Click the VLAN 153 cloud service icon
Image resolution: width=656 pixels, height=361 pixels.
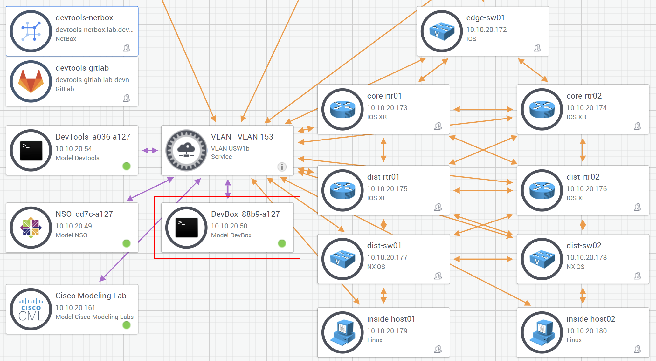click(x=186, y=150)
